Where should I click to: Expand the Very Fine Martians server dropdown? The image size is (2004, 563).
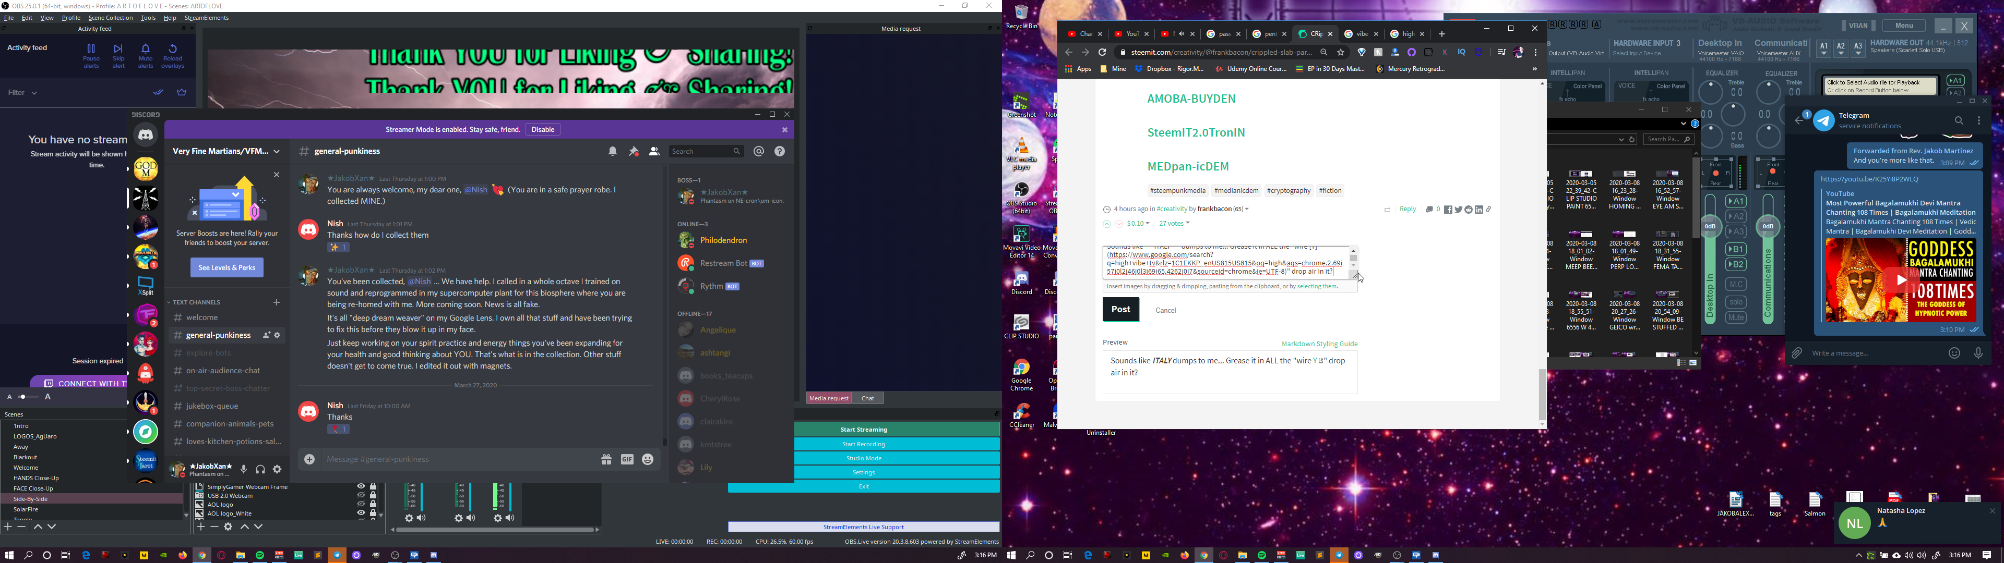(x=277, y=152)
